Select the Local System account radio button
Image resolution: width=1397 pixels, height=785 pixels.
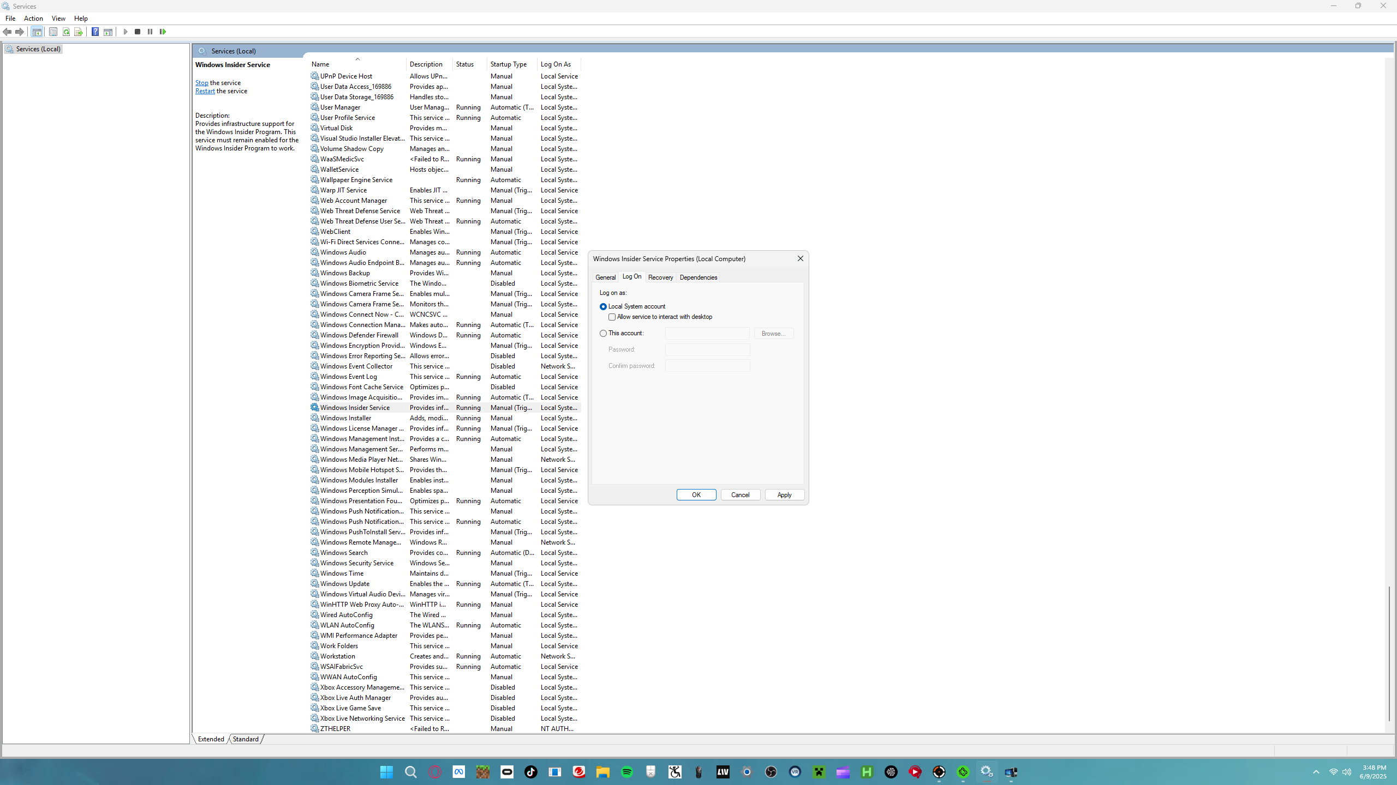603,306
